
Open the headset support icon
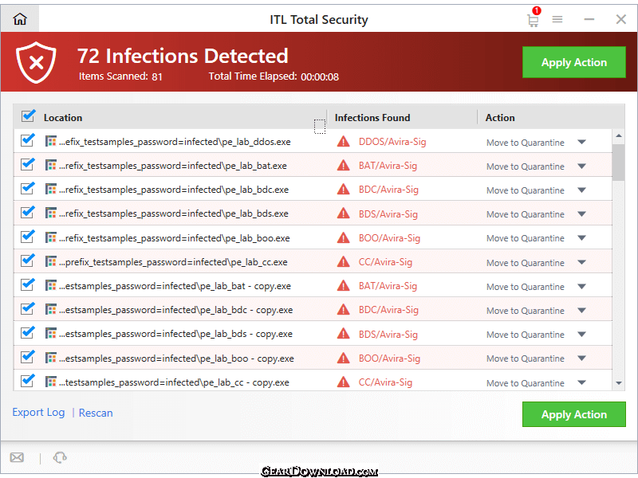60,457
